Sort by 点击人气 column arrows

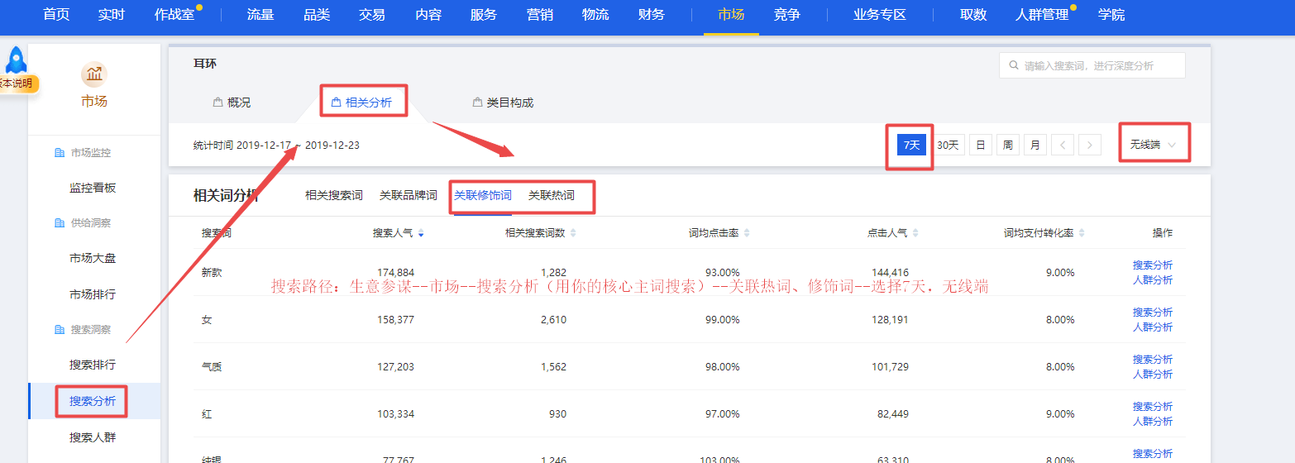click(x=915, y=234)
